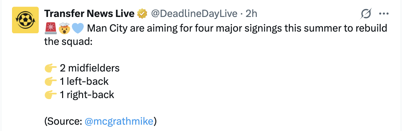This screenshot has height=131, width=402.
Task: Click pointing hand emoji beside 2 midfielders
Action: point(51,68)
